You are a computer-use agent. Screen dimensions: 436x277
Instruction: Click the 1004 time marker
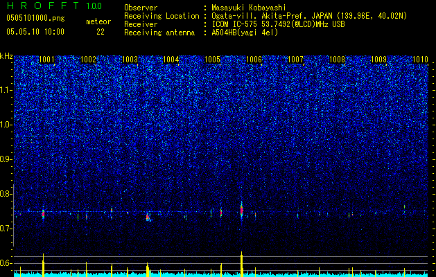[x=171, y=60]
